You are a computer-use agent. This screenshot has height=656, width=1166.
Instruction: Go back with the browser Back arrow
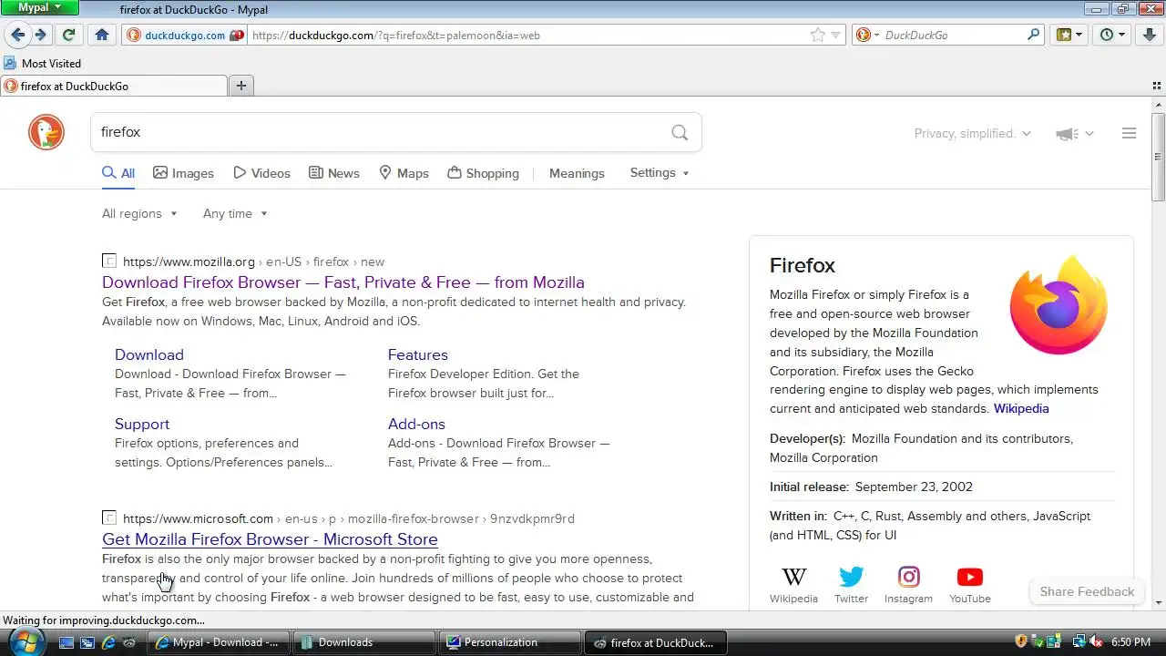coord(17,35)
